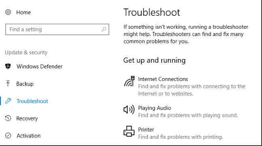Click the Get up and running heading
Screen dimensions: 262x146
tap(154, 60)
